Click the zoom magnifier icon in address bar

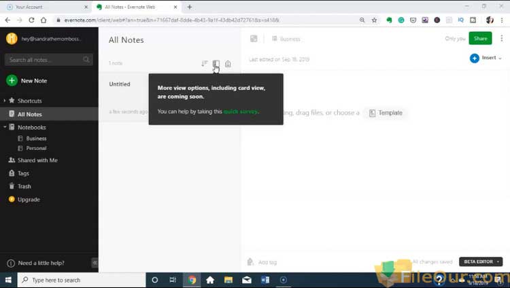[x=362, y=20]
